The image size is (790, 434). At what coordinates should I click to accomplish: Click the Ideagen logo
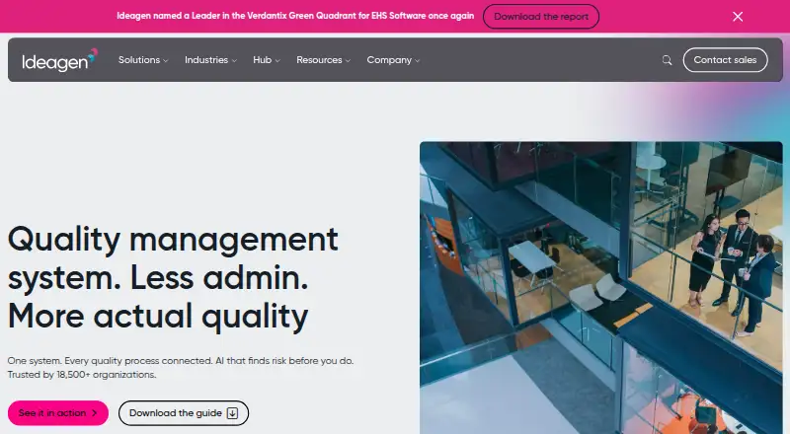point(59,60)
